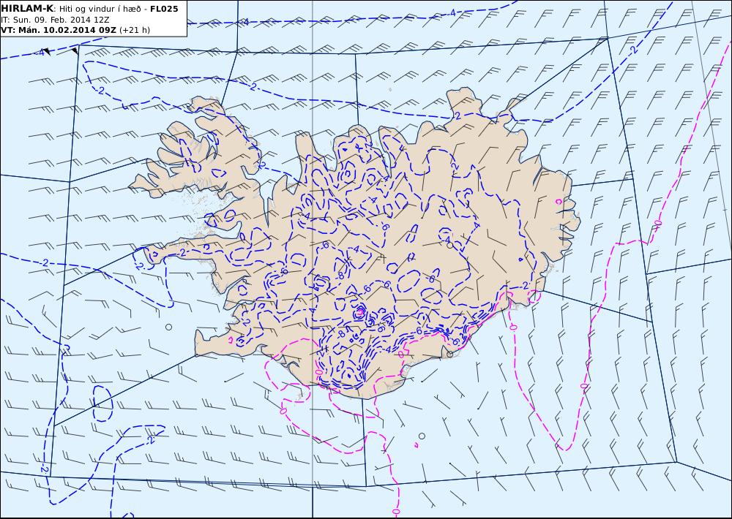Click the title line 'HIRLAM-K: Hiti og vindur í hæð - FL025'
The height and width of the screenshot is (519, 732).
(89, 9)
